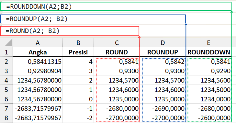Select ROUNDDOWN cell with 1234,5600

click(208, 80)
